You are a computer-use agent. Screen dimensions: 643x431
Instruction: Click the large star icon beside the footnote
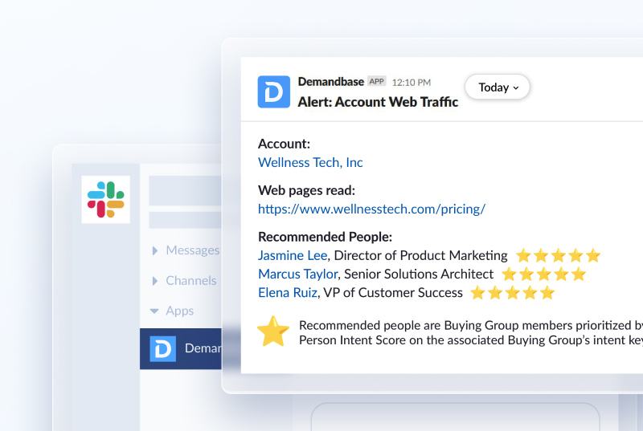[273, 332]
